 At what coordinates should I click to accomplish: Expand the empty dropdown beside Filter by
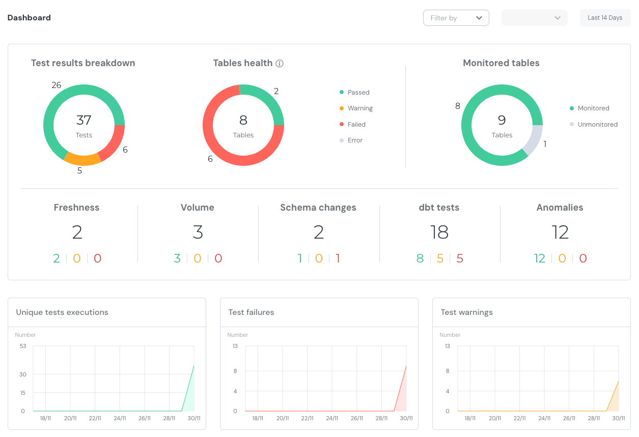point(534,18)
